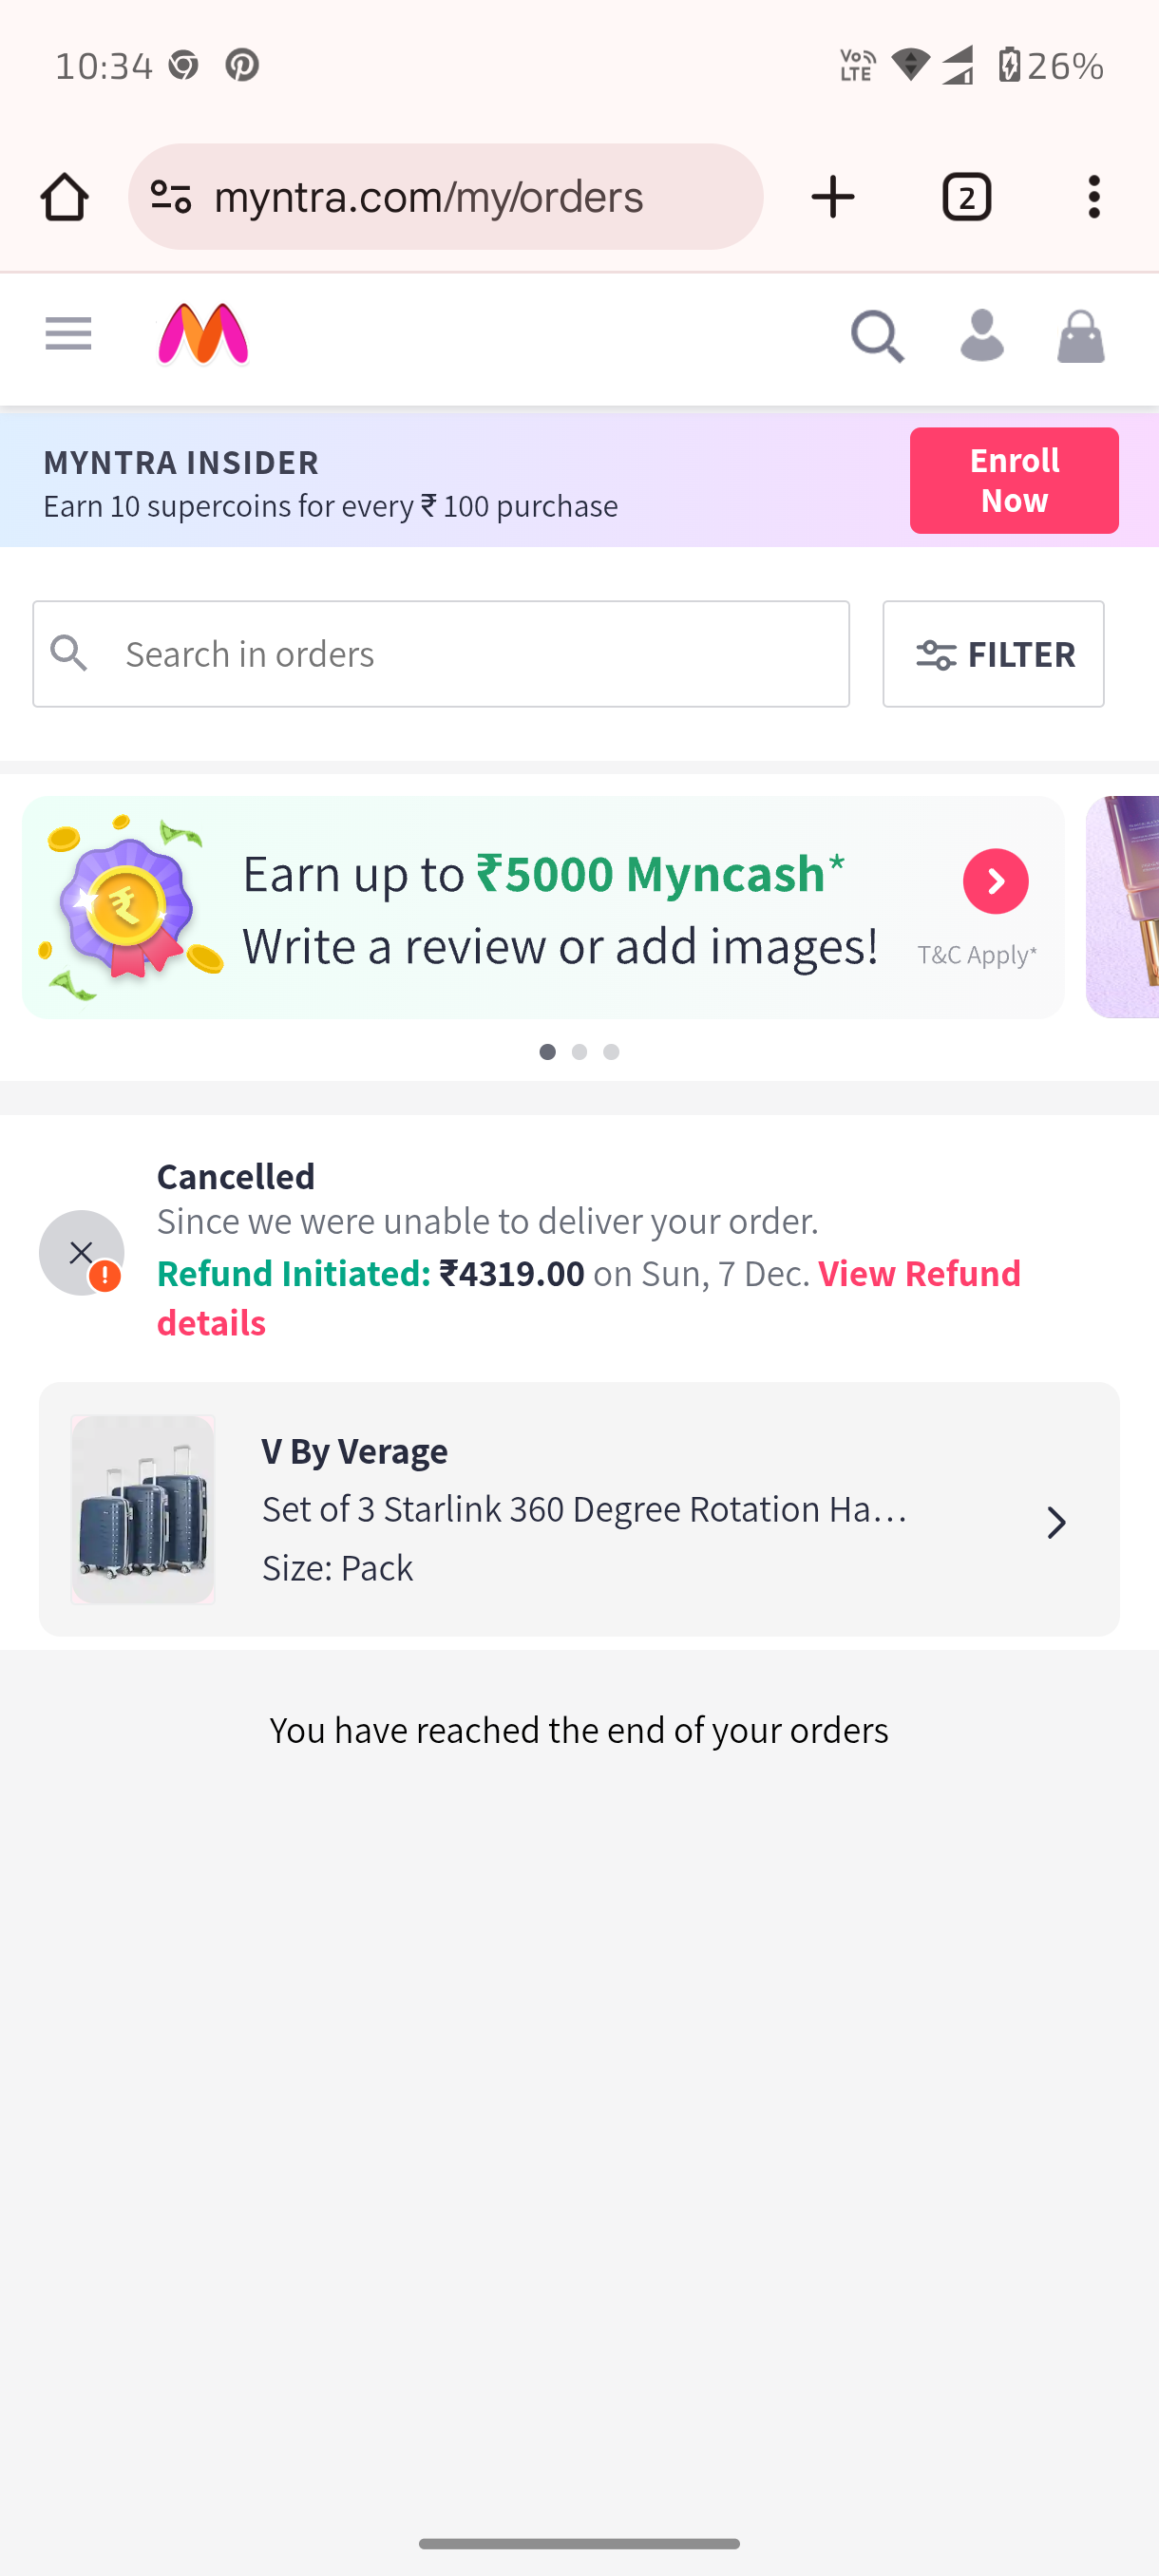1159x2576 pixels.
Task: Open a new browser tab
Action: point(833,197)
